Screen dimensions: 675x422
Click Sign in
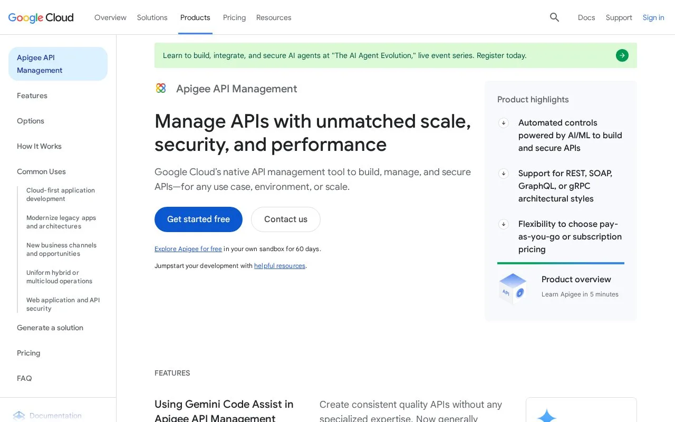tap(653, 17)
